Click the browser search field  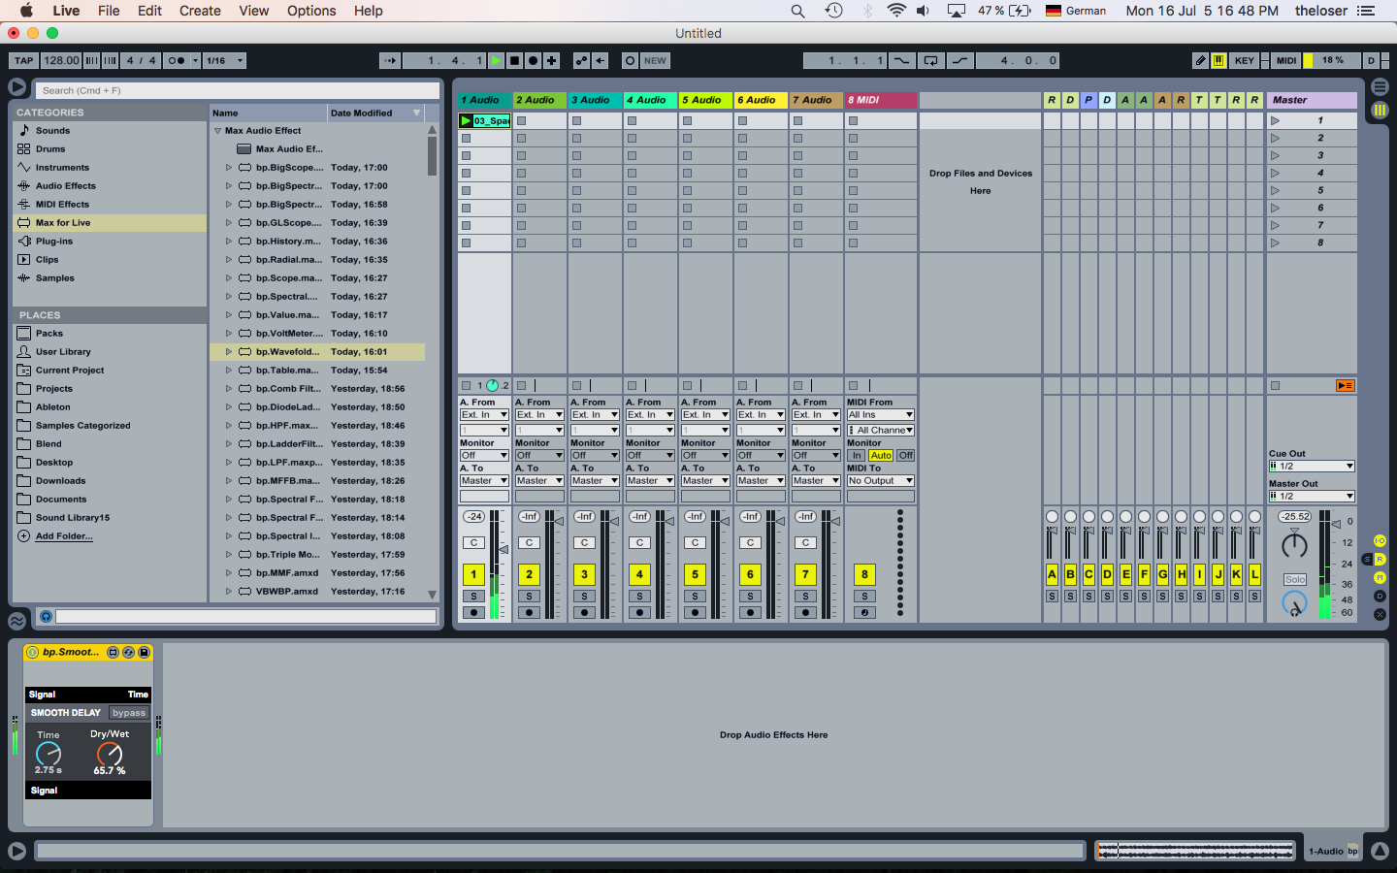[238, 90]
